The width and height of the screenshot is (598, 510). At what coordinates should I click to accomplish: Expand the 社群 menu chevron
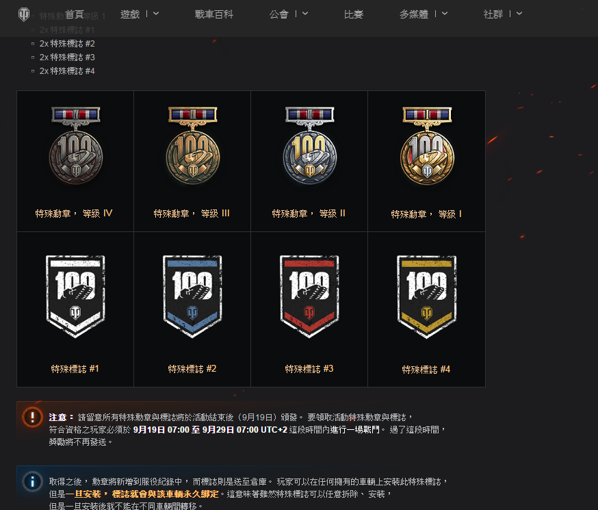[x=519, y=14]
